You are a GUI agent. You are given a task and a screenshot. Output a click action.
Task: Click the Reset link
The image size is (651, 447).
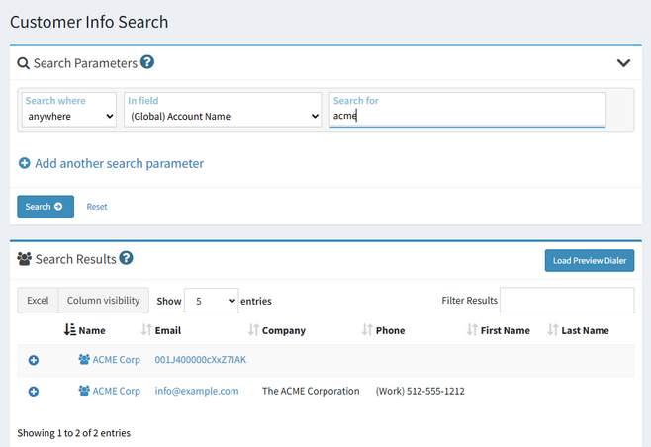click(x=97, y=207)
